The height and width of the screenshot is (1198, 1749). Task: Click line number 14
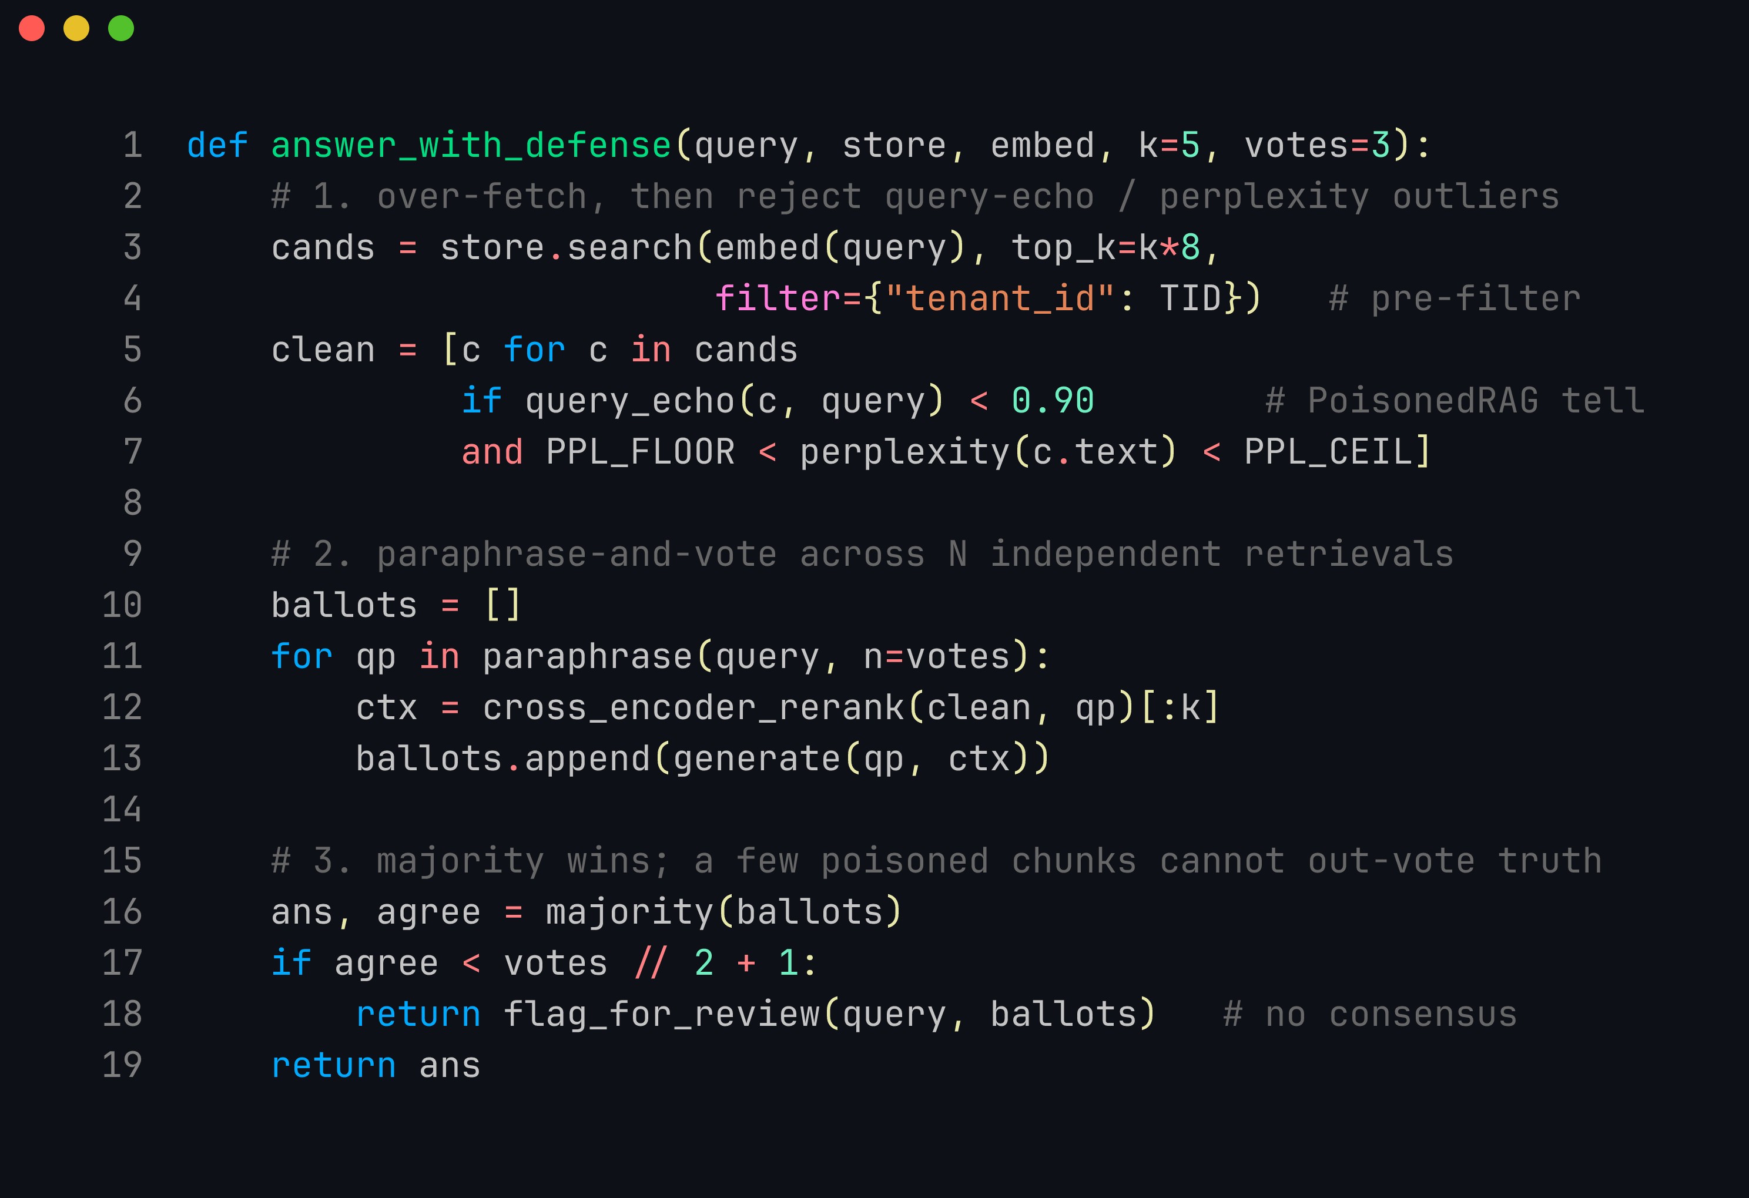(x=122, y=810)
